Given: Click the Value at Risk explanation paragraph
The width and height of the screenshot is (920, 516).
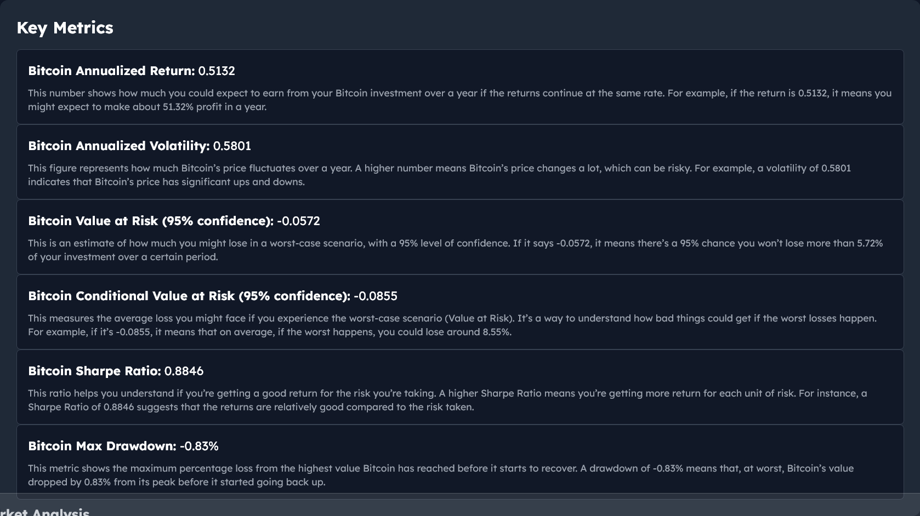Looking at the screenshot, I should 455,250.
